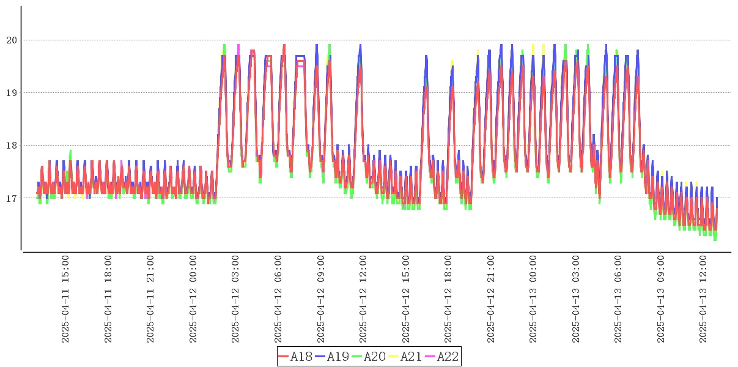Select the 2025-04-12 00:00 axis label

[x=193, y=299]
